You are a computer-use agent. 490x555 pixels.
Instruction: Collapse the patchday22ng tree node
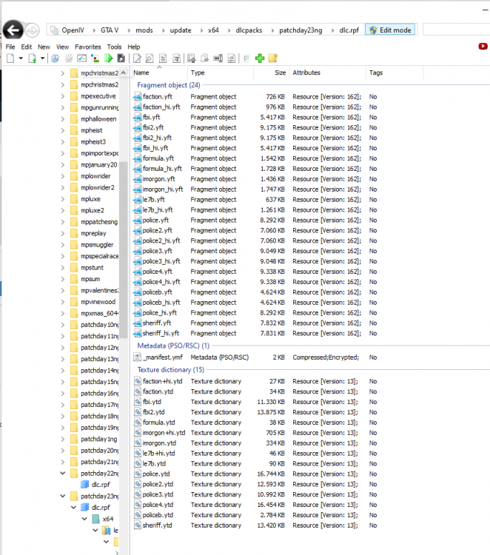[x=63, y=474]
